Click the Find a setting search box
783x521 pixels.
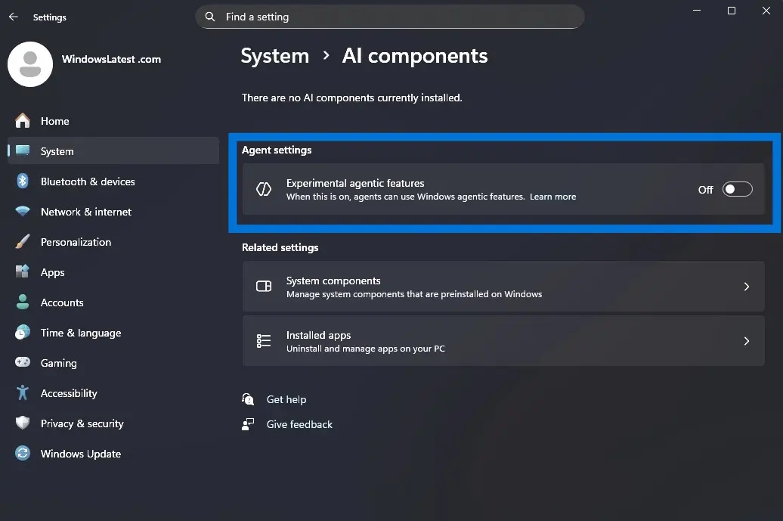pos(389,17)
